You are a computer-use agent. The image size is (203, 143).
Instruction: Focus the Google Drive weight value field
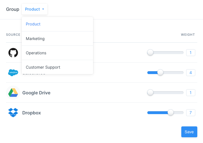coord(190,93)
